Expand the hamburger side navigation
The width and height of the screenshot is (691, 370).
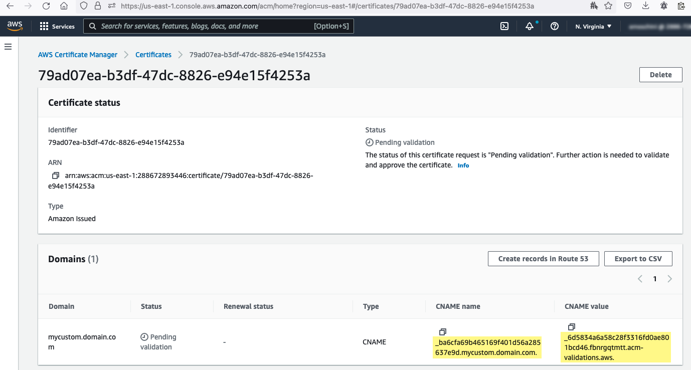(8, 47)
